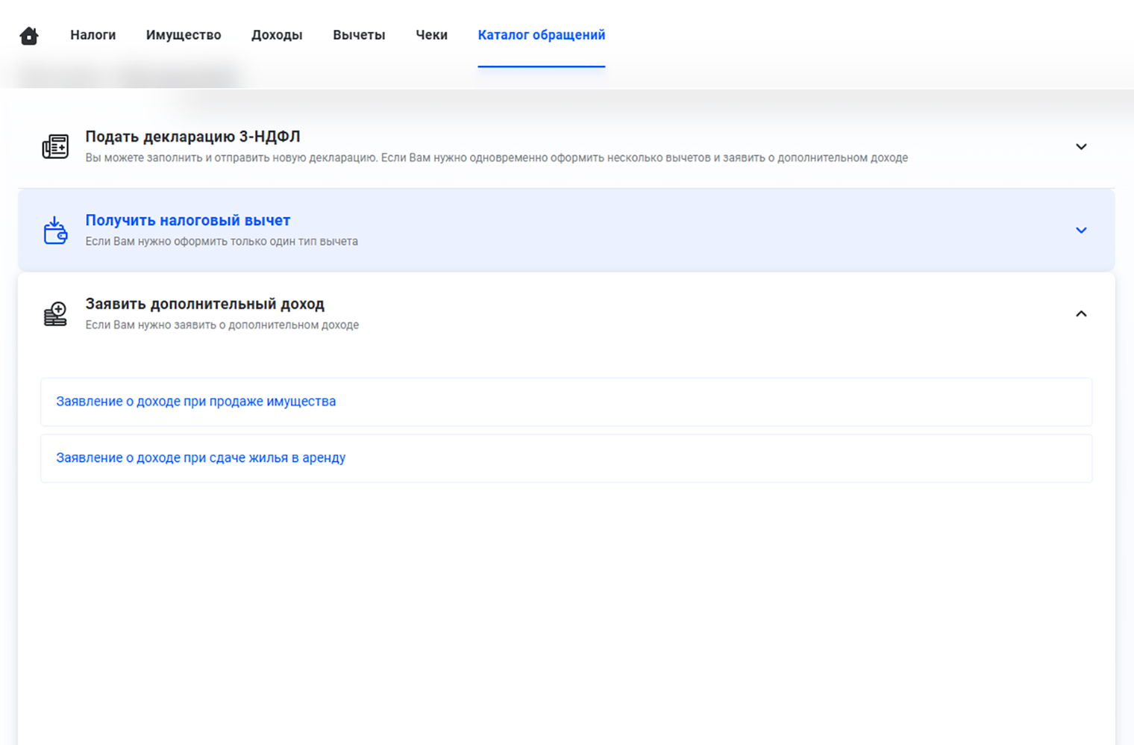The image size is (1134, 745).
Task: Click the Заявить дополнительный доход heading
Action: pyautogui.click(x=204, y=304)
